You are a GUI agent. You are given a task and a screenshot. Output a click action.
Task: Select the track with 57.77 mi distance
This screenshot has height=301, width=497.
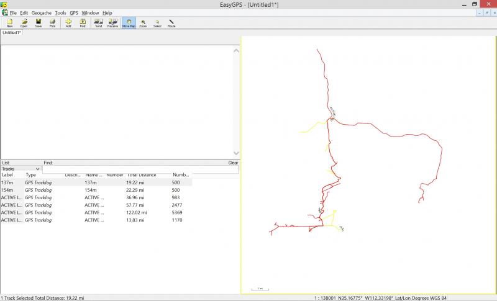(96, 205)
